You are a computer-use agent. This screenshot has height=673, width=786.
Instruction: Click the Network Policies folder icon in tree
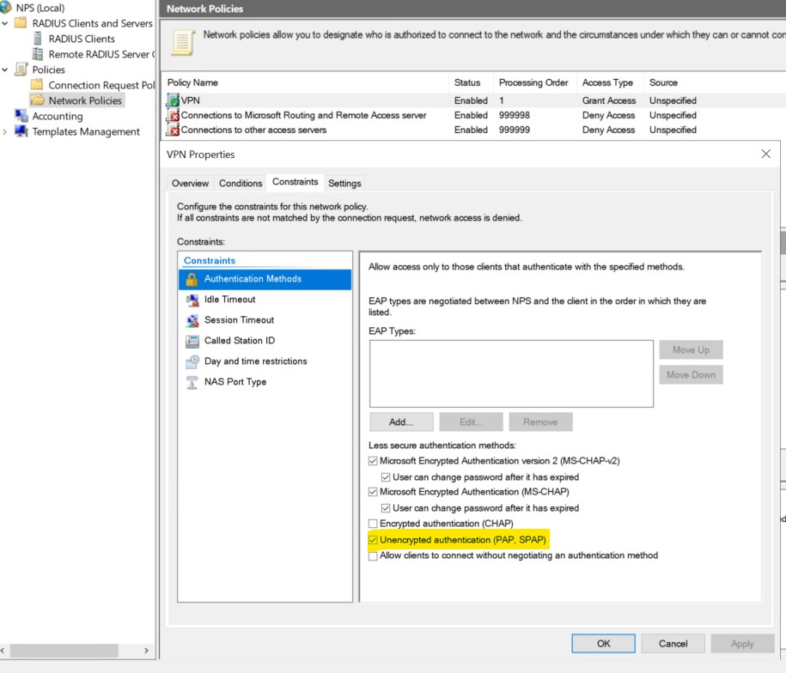(x=38, y=100)
